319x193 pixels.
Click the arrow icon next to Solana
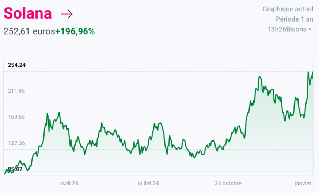click(x=67, y=14)
